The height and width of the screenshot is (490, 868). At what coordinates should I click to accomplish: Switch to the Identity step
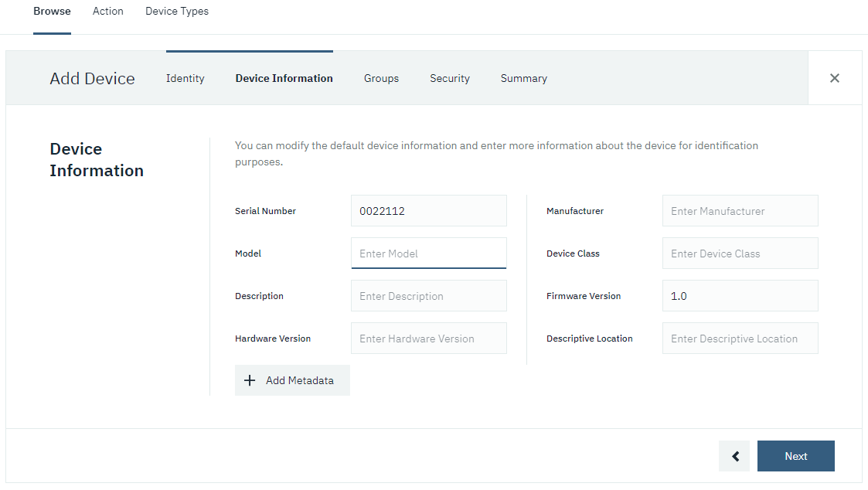(185, 78)
